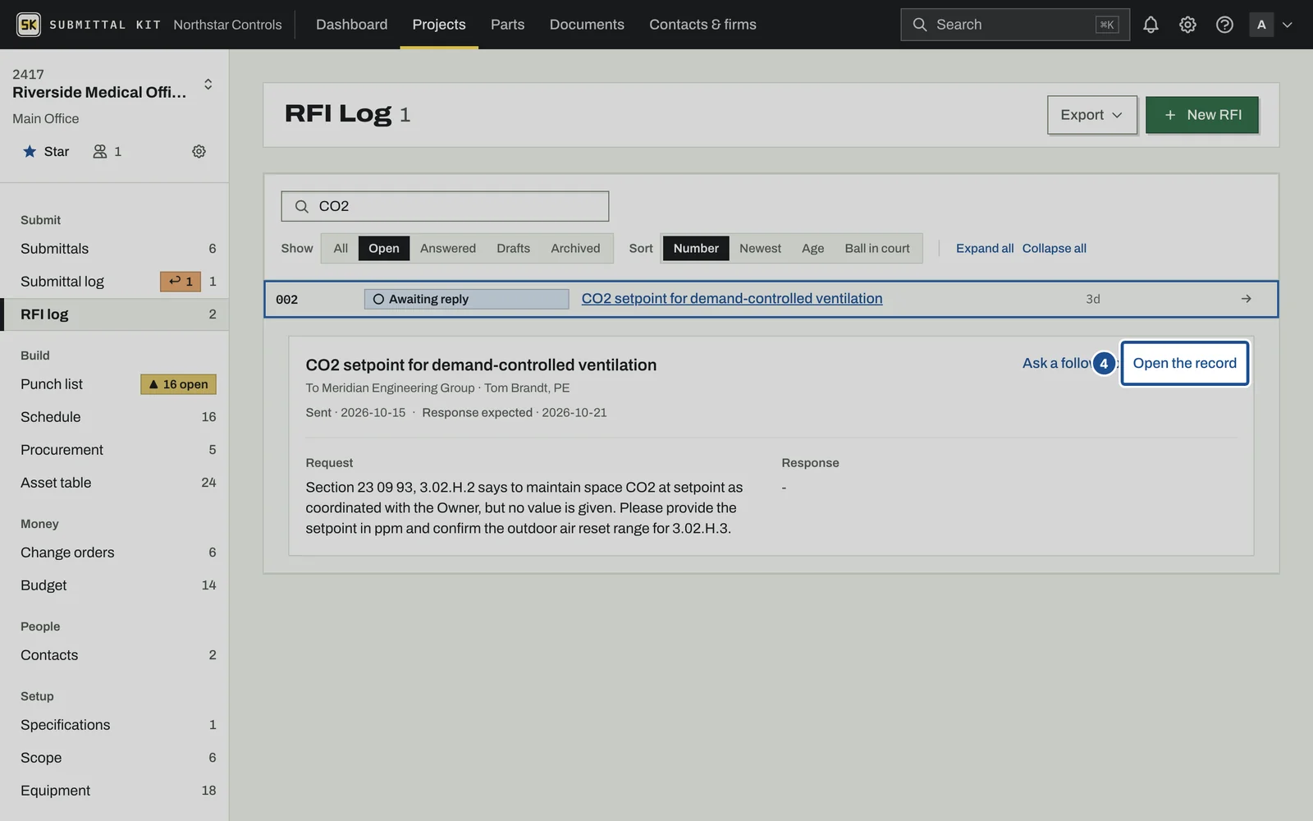This screenshot has width=1313, height=821.
Task: Sort RFIs by Number
Action: click(x=696, y=248)
